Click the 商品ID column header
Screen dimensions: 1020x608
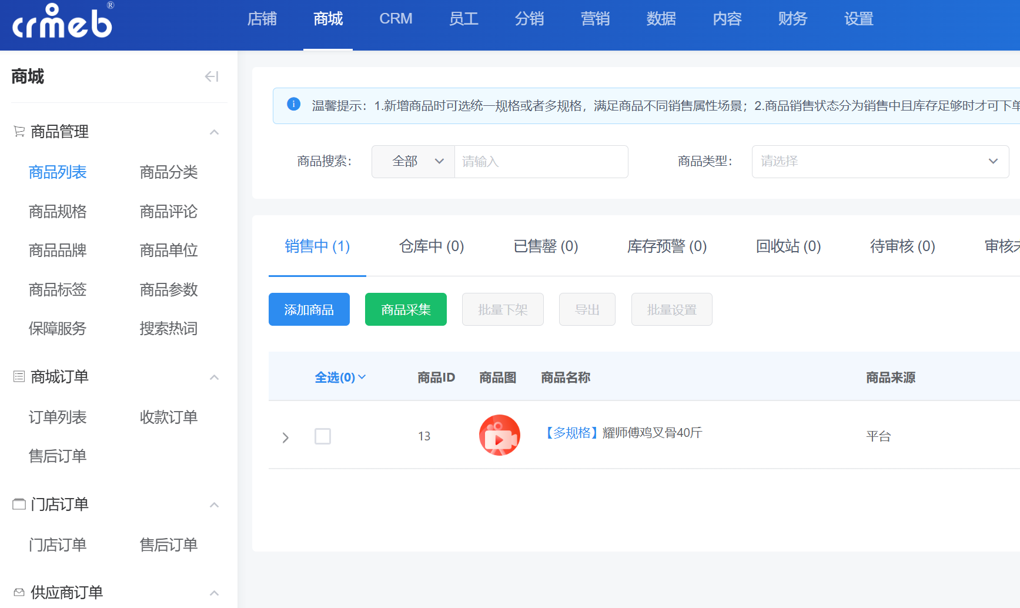436,378
